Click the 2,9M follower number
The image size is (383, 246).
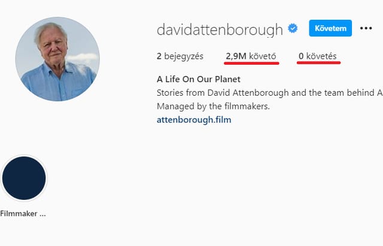click(236, 56)
